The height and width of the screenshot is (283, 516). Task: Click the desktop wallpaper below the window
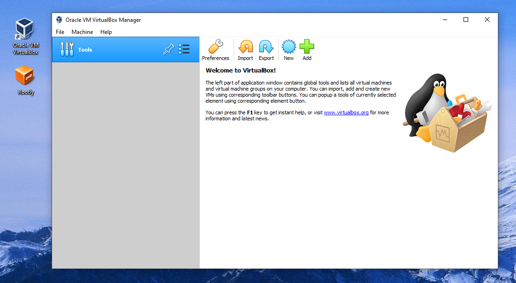pyautogui.click(x=279, y=276)
